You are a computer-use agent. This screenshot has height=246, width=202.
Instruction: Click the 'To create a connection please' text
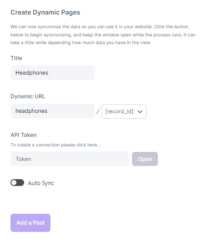[x=43, y=145]
